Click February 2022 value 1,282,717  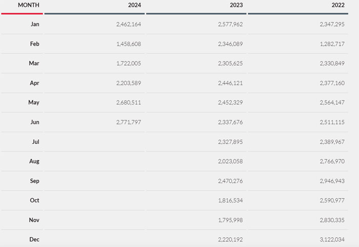coord(328,44)
